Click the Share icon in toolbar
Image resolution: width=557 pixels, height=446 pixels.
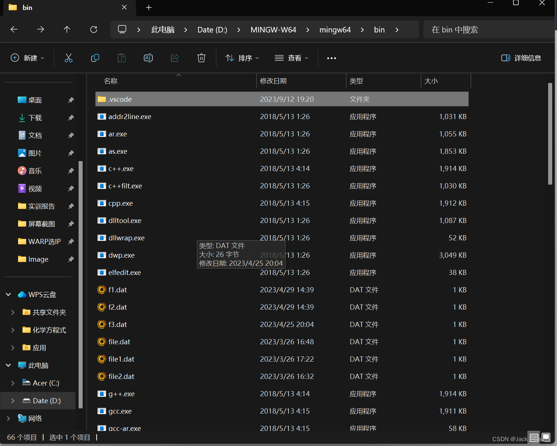[175, 58]
